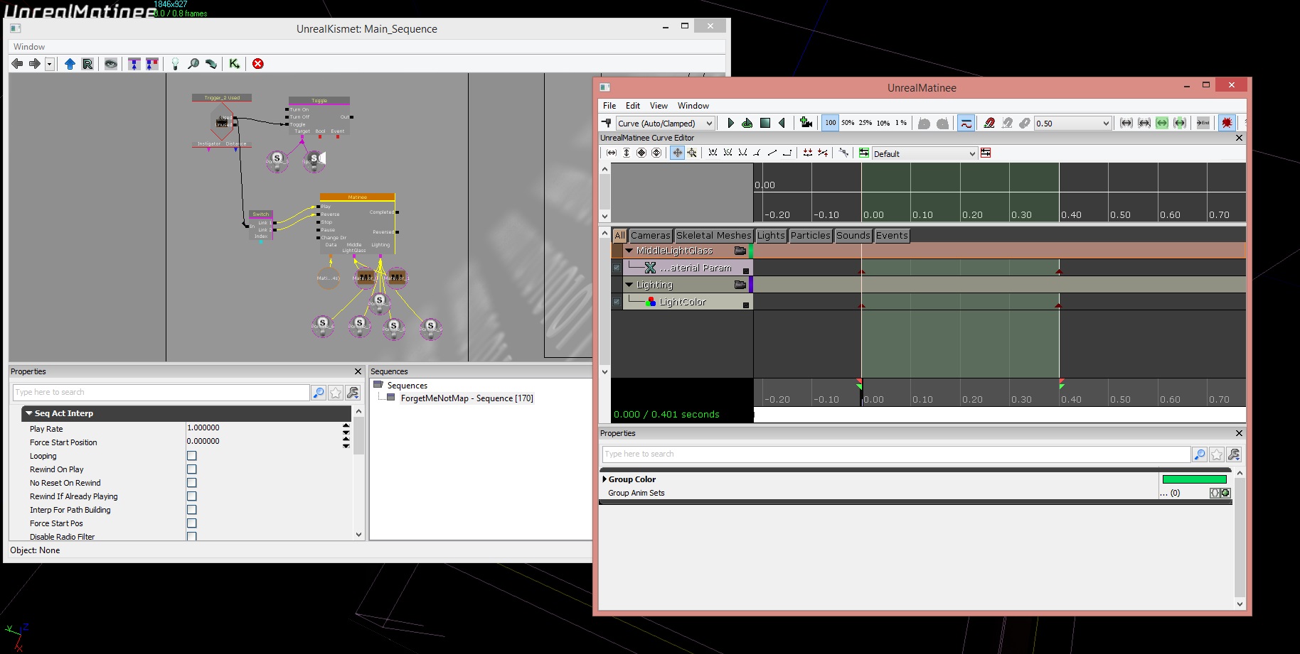Select the All group tab

(x=620, y=236)
